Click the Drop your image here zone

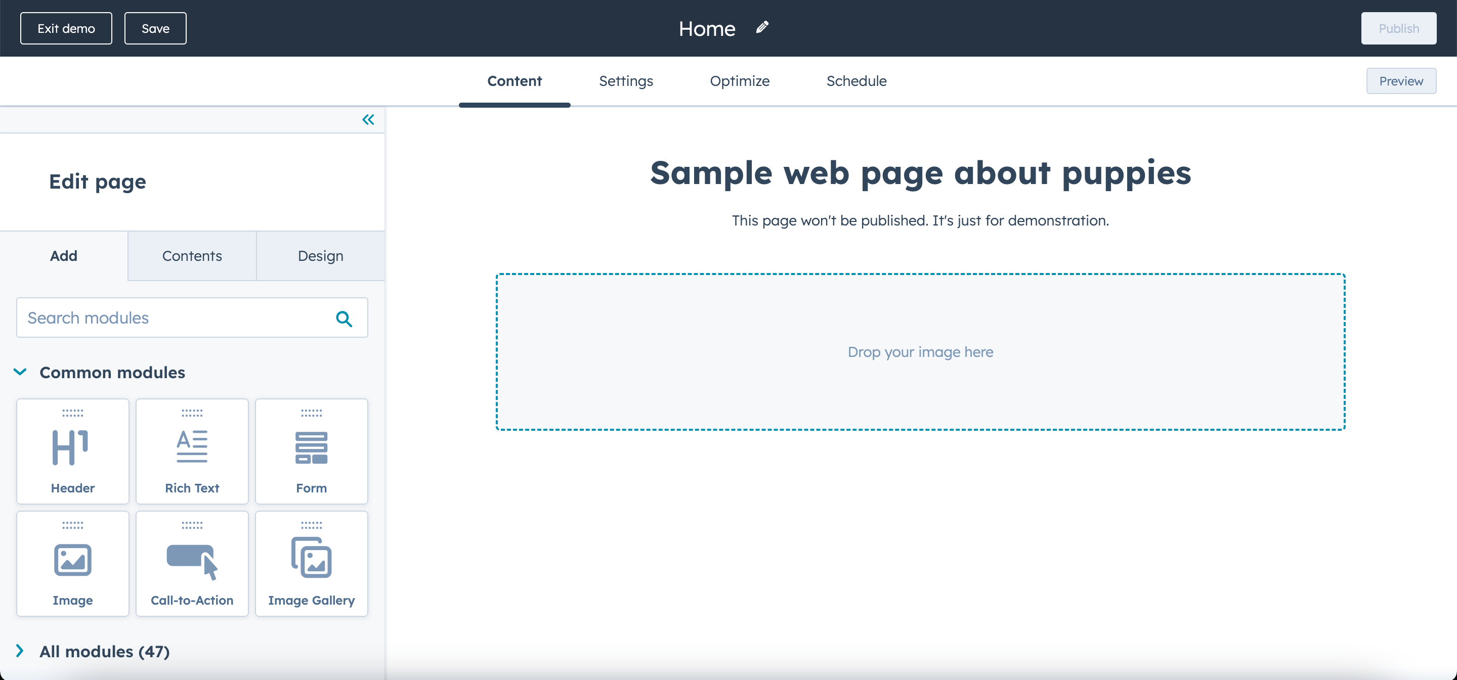[x=920, y=351]
